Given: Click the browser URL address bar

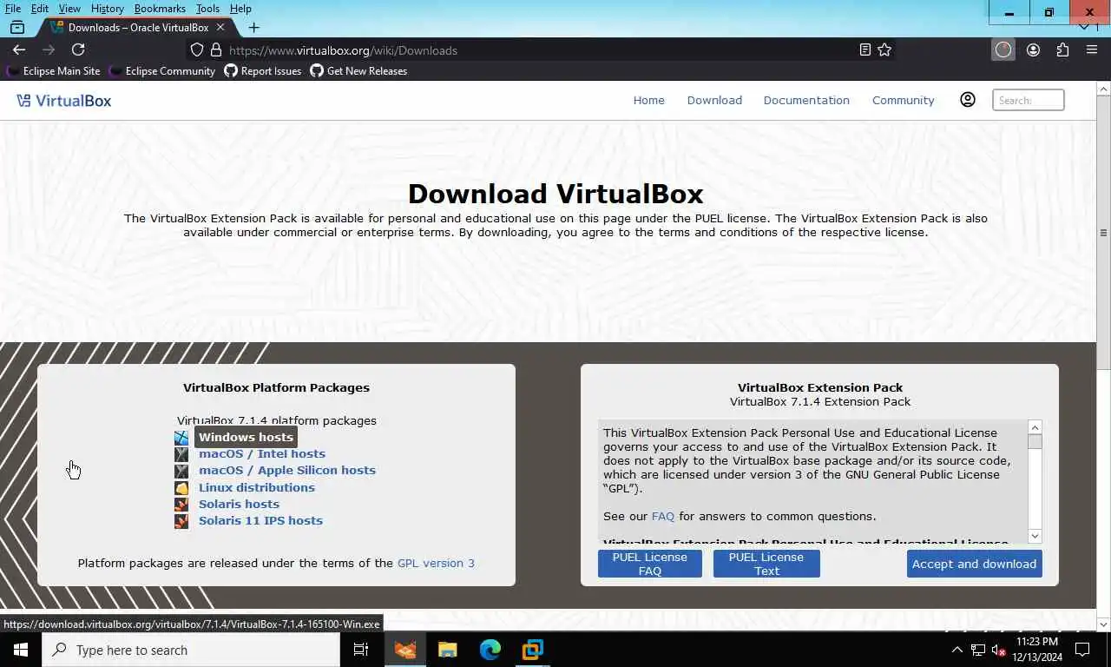Looking at the screenshot, I should [538, 50].
